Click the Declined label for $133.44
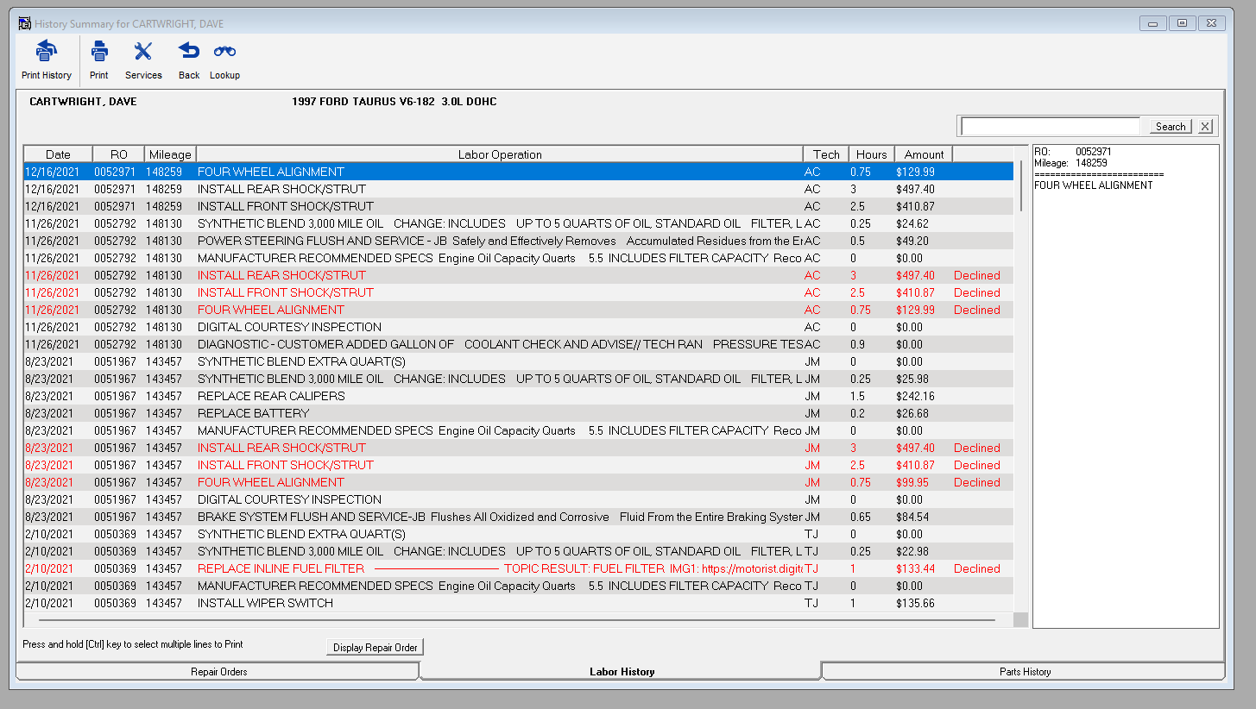1256x709 pixels. tap(976, 568)
